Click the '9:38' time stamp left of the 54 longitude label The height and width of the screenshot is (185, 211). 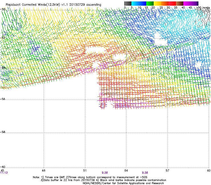105,173
